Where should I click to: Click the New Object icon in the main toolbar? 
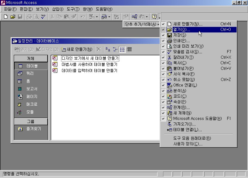pos(142,17)
